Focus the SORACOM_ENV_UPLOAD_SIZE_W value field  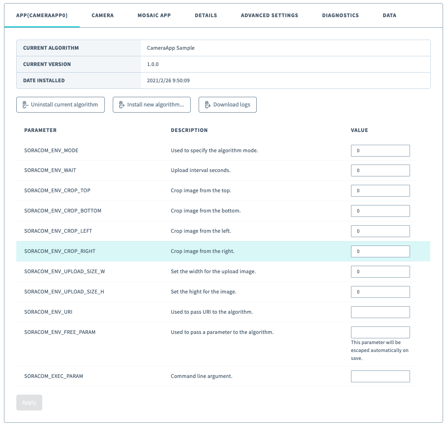click(x=381, y=271)
